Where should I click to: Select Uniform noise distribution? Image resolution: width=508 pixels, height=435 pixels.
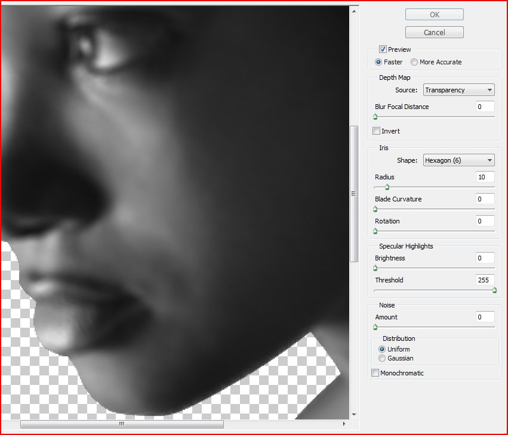[382, 349]
